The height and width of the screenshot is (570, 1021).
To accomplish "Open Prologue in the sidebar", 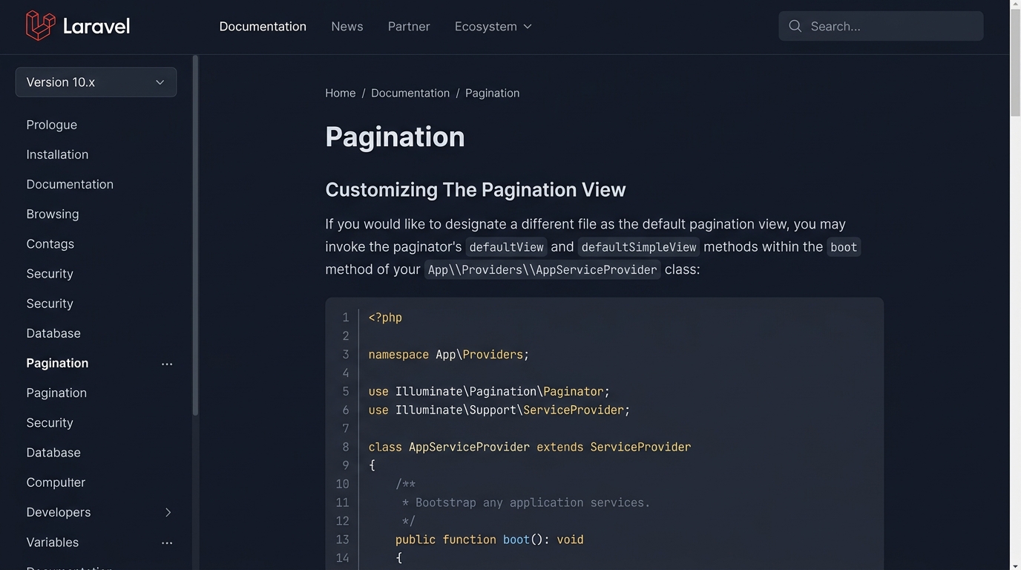I will (52, 125).
